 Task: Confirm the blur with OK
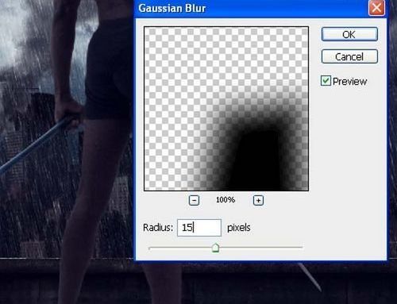(349, 34)
